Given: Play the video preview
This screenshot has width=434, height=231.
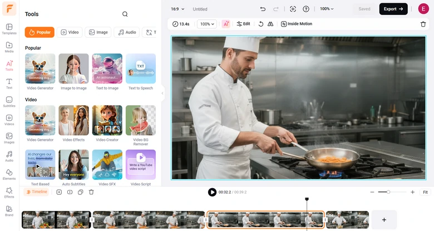Looking at the screenshot, I should coord(212,192).
